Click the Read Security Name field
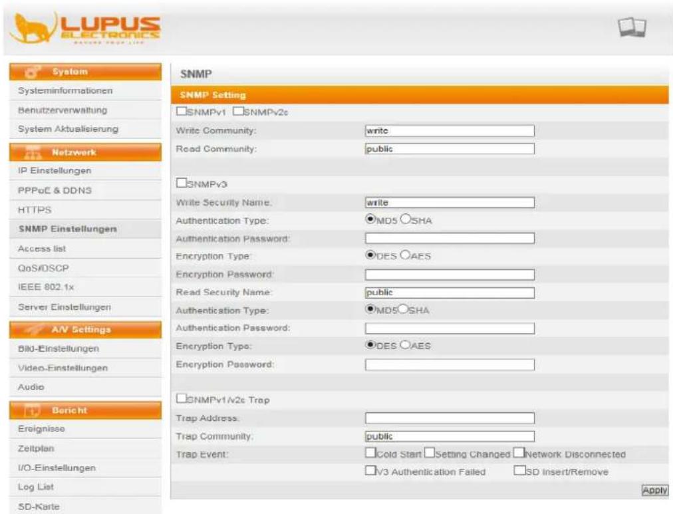673x514 pixels. tap(450, 293)
